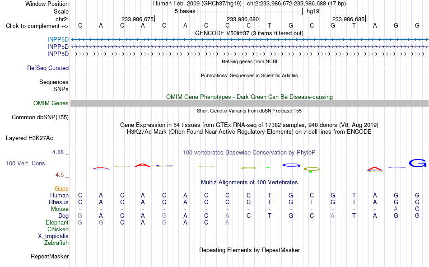This screenshot has width=429, height=267.
Task: Click the Zebrafish species label
Action: point(56,243)
